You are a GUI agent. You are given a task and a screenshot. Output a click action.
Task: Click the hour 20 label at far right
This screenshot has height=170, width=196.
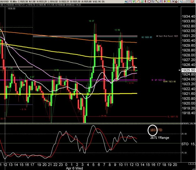click(x=175, y=165)
